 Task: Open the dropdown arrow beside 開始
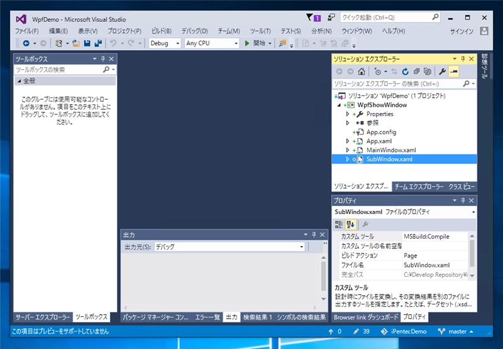(x=270, y=43)
